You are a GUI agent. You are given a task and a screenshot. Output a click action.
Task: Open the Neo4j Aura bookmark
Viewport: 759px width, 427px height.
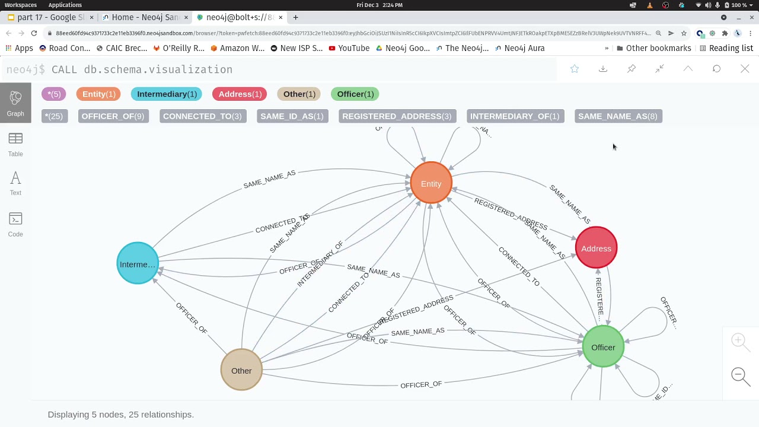519,48
